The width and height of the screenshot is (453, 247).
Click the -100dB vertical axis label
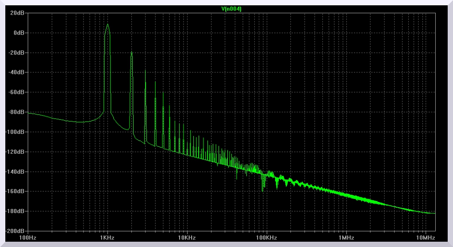tap(15, 132)
